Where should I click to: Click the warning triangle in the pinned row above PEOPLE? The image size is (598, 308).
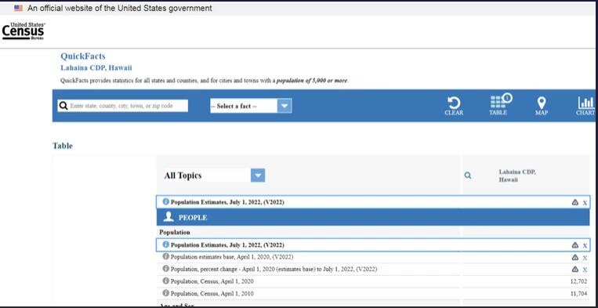click(x=575, y=202)
